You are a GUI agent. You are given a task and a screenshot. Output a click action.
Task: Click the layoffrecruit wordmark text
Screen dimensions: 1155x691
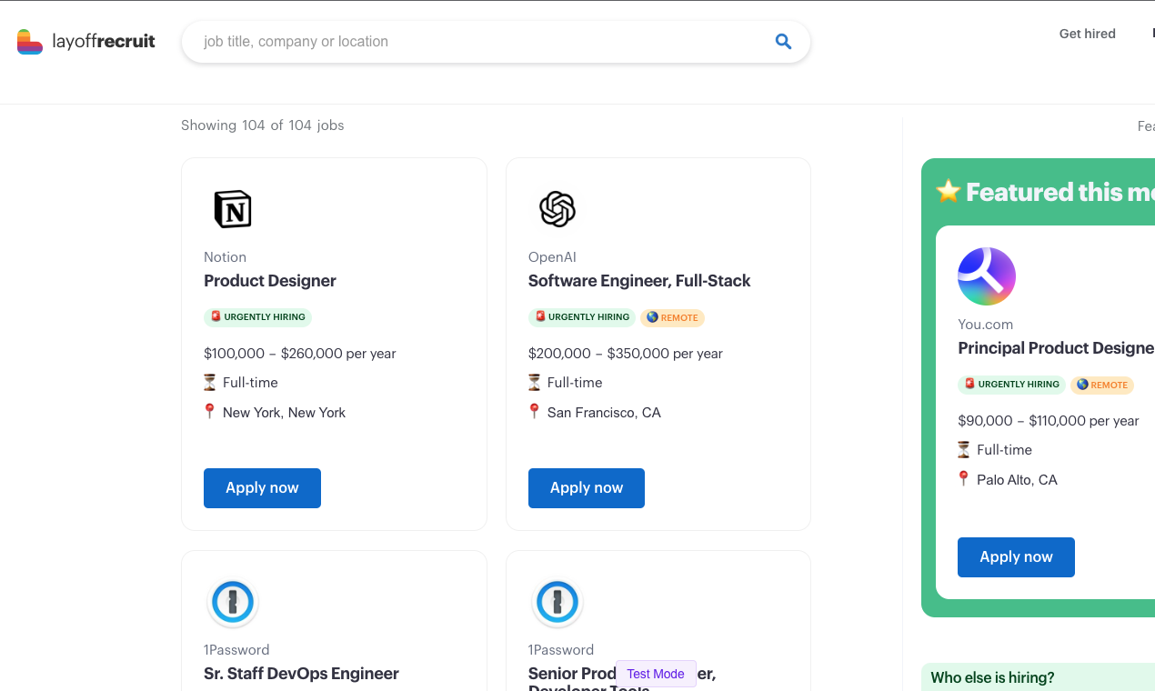(104, 42)
